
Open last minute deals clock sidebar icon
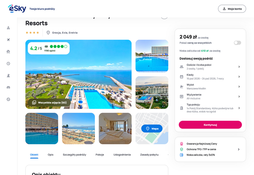(x=8, y=64)
